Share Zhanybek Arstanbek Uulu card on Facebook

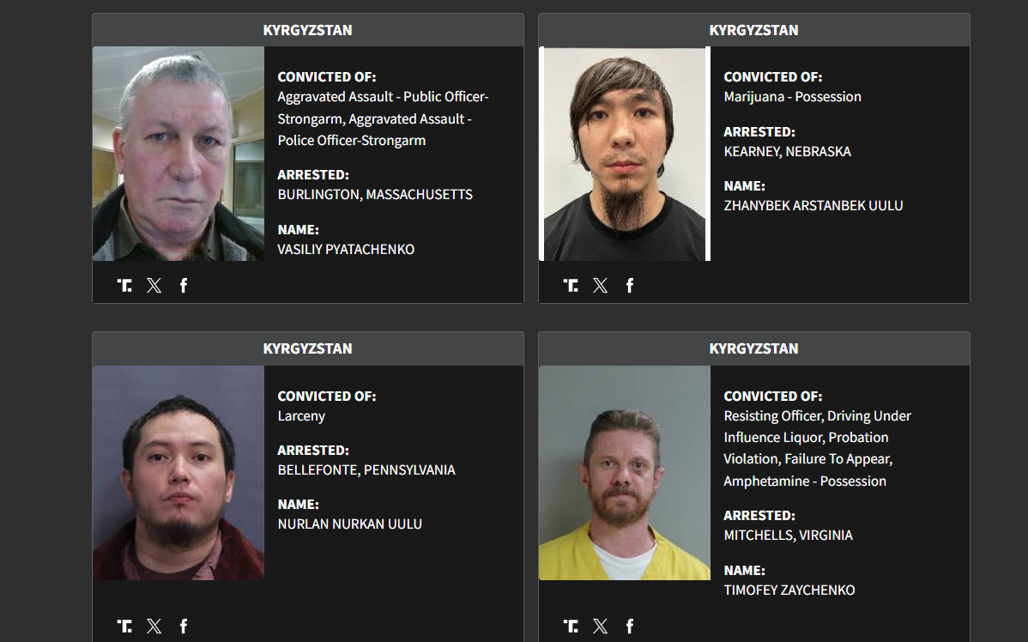[630, 285]
